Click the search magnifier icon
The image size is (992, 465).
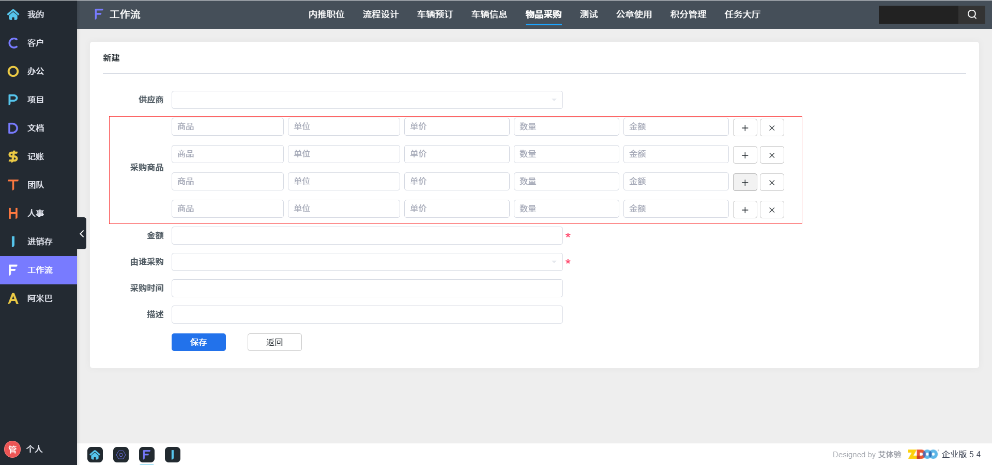click(972, 14)
